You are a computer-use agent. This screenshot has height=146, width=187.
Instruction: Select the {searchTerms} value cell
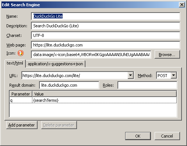tap(105, 100)
